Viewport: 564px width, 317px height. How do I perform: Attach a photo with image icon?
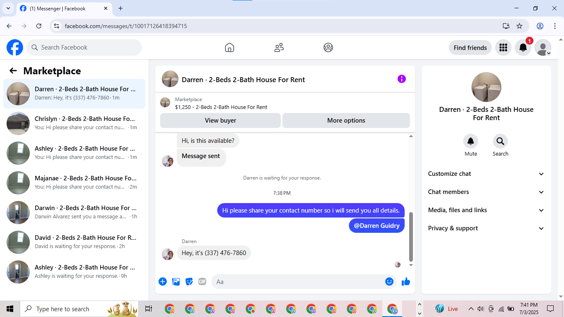point(176,282)
